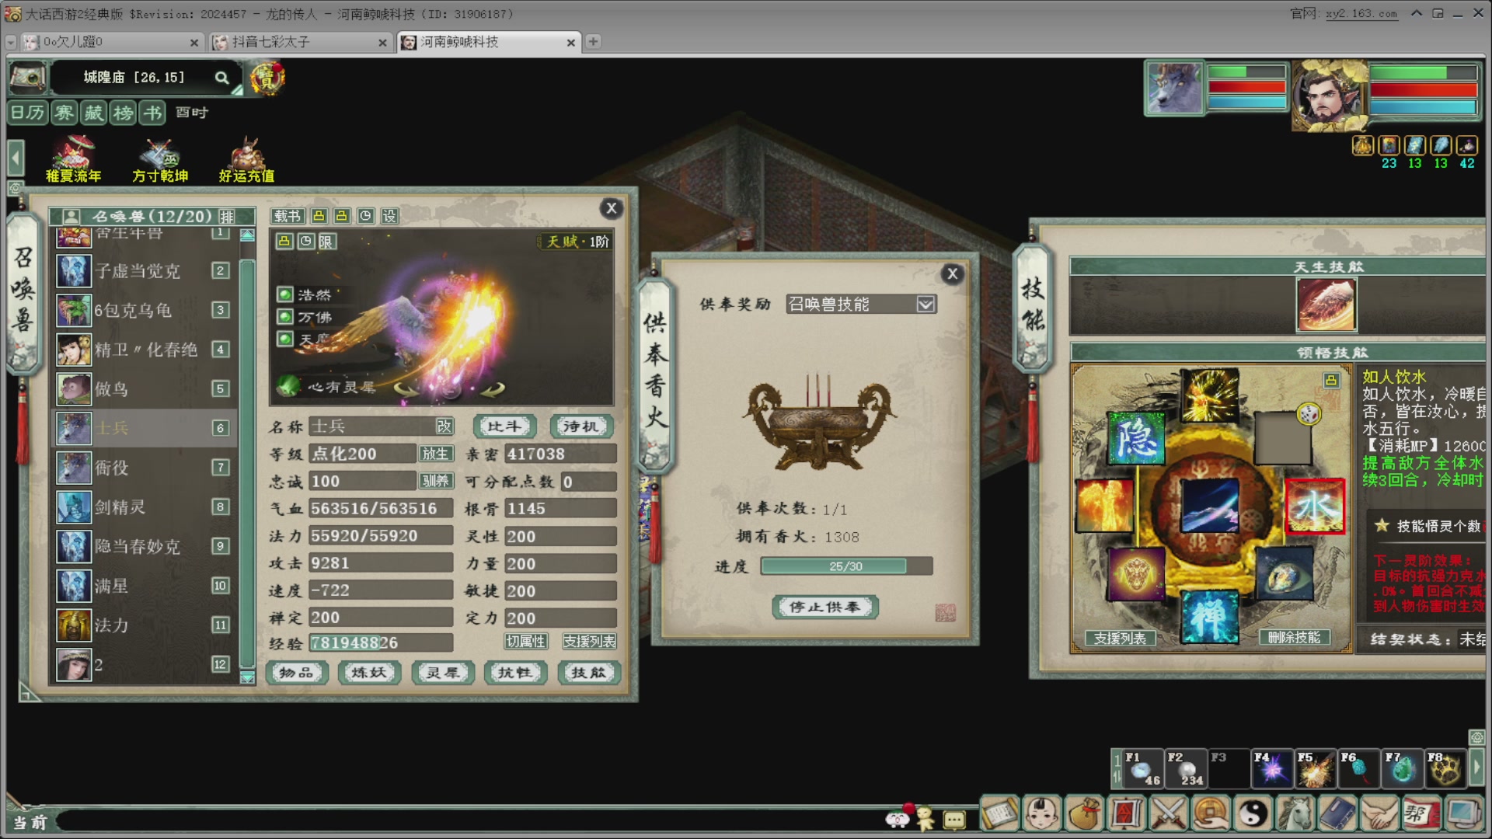Toggle the lock icon left of 限

(284, 242)
